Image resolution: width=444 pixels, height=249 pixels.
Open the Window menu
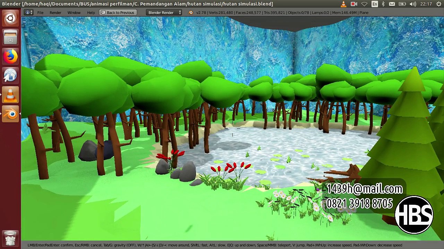point(74,12)
